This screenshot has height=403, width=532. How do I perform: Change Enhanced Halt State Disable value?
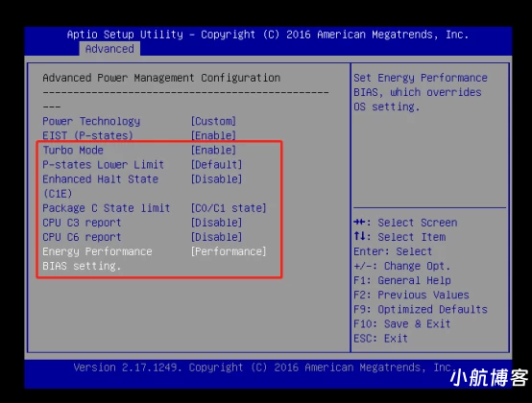216,179
